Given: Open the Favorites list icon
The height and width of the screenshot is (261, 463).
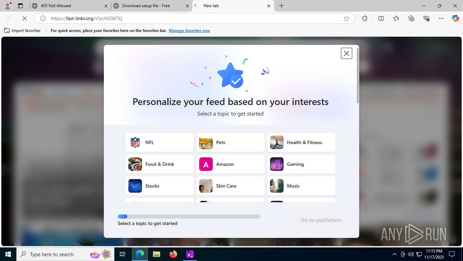Looking at the screenshot, I should (396, 18).
